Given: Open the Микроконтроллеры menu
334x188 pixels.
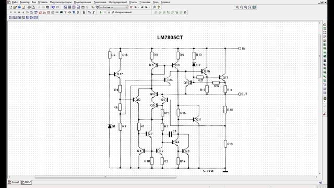Looking at the screenshot, I should click(61, 2).
